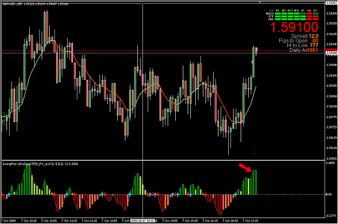This screenshot has width=338, height=224.
Task: Select the M1 timeframe column label
Action: [x=277, y=11]
